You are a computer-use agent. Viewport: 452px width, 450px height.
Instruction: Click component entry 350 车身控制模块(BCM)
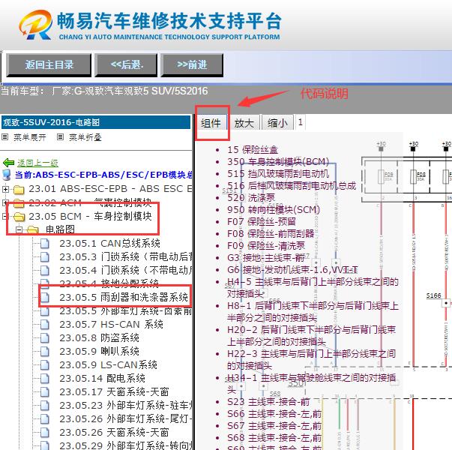point(278,161)
